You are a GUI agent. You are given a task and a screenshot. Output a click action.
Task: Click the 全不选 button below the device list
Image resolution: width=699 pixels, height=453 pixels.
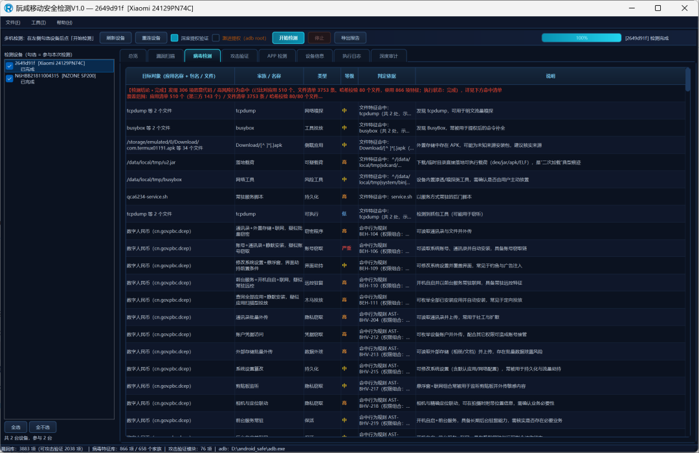click(x=43, y=427)
